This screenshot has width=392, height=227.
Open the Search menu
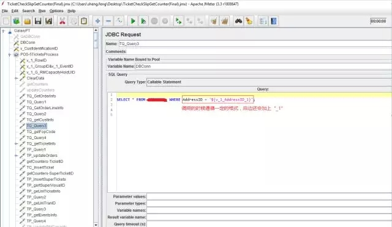(x=29, y=11)
